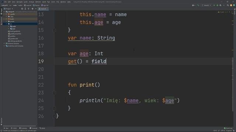Viewport: 236px width, 132px height.
Task: Open Project panel settings gear
Action: (x=32, y=9)
